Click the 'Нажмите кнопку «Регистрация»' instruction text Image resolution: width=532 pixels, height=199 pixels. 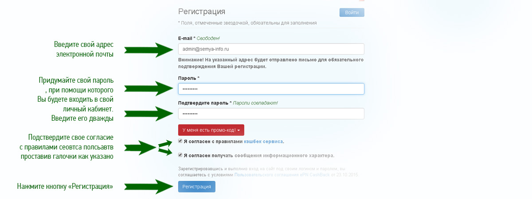pos(65,187)
